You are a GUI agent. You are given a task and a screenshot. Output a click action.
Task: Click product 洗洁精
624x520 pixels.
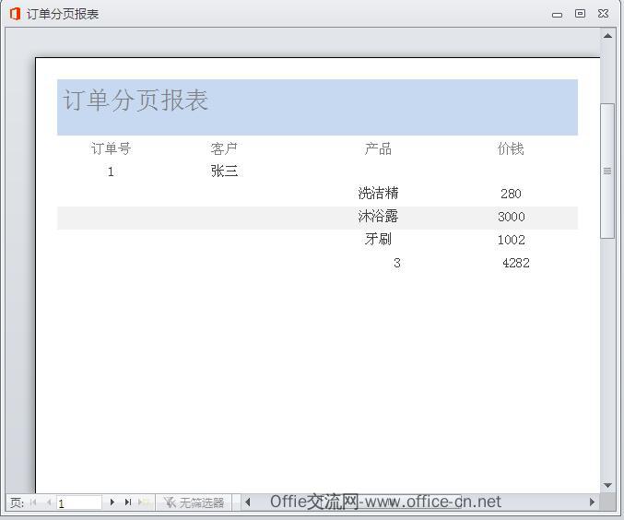(378, 193)
